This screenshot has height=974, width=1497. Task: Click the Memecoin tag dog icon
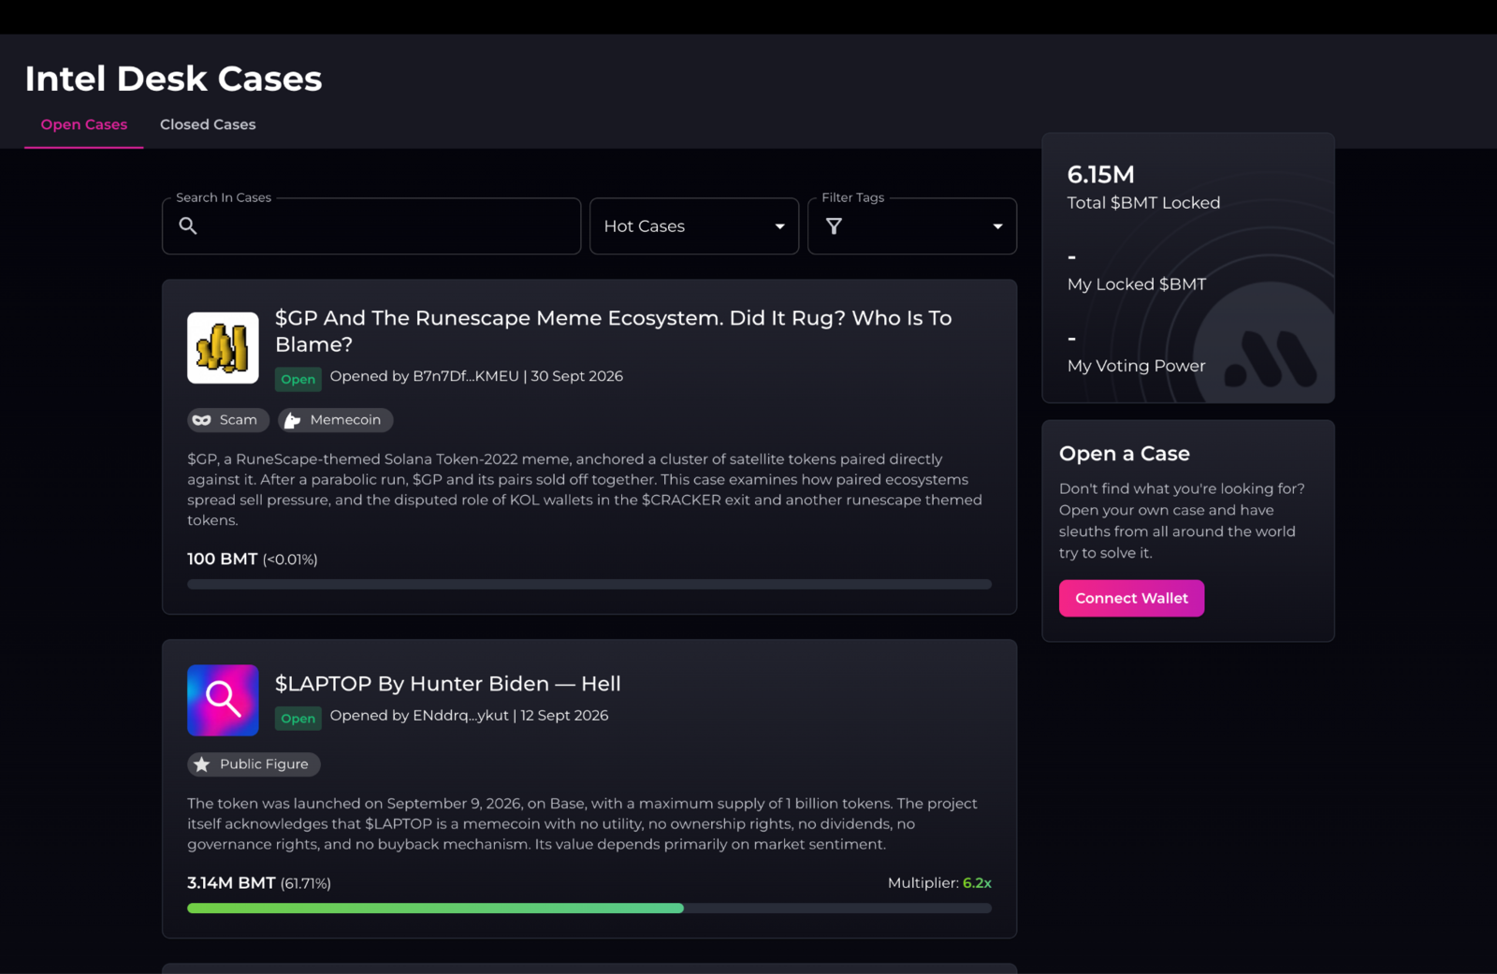[292, 420]
